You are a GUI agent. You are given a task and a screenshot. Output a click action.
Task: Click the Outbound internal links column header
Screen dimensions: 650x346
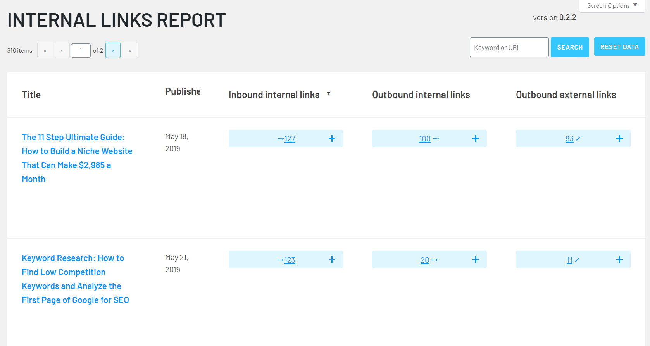(421, 95)
